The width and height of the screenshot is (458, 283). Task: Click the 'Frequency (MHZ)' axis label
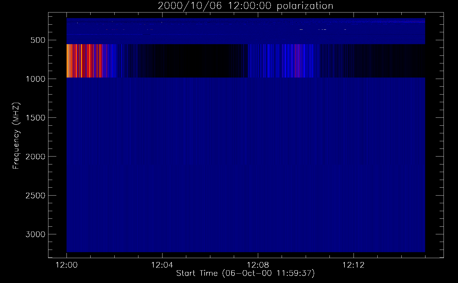(x=16, y=136)
